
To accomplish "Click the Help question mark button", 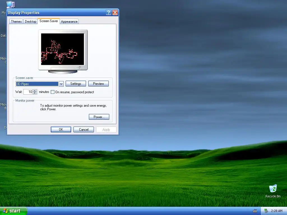I will (x=108, y=12).
